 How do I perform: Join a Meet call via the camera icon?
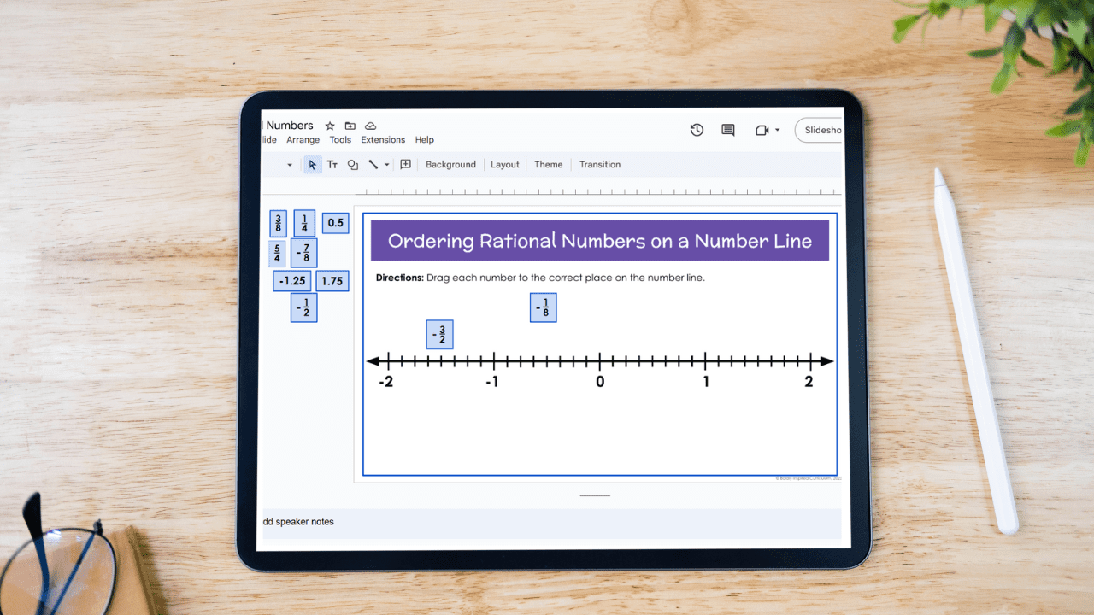click(762, 130)
